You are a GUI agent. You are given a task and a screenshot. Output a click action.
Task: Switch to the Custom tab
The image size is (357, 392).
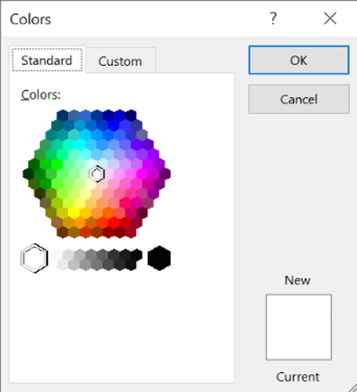[x=120, y=61]
